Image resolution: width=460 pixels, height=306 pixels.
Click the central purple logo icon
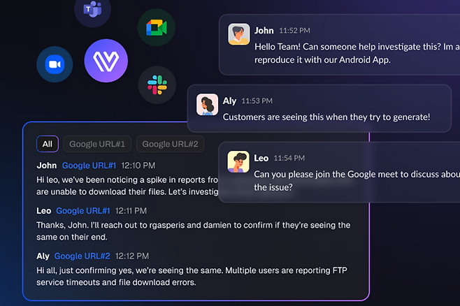click(x=106, y=61)
